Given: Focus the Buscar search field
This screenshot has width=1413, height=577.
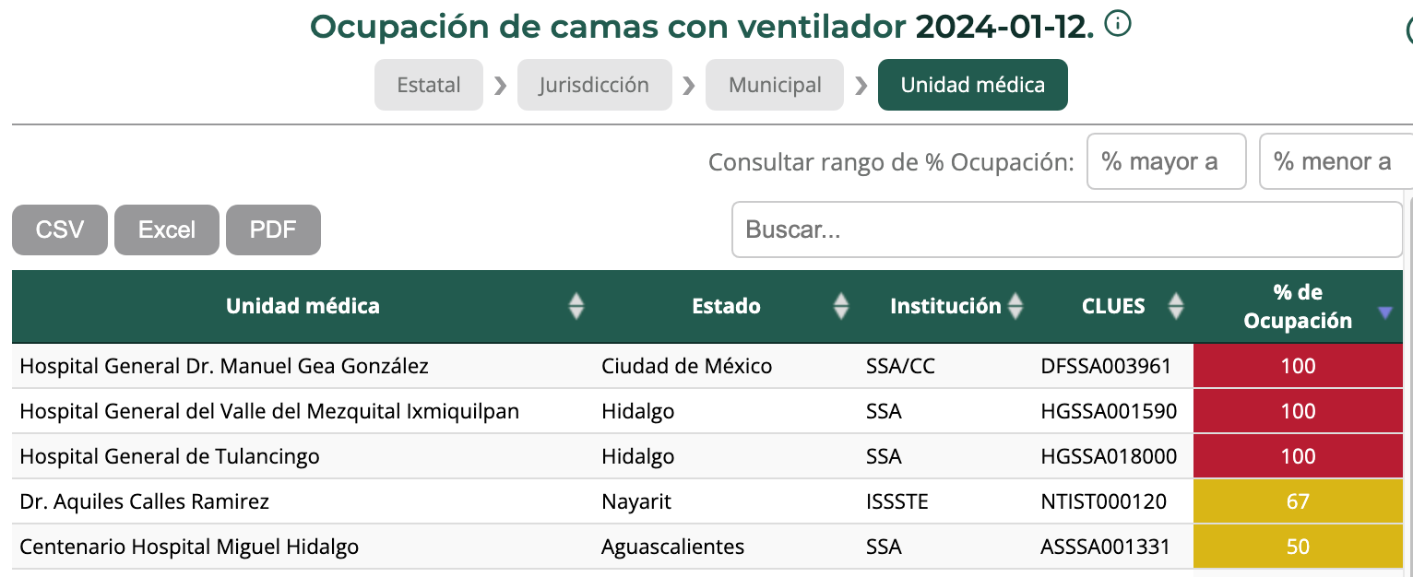Looking at the screenshot, I should coord(1067,230).
